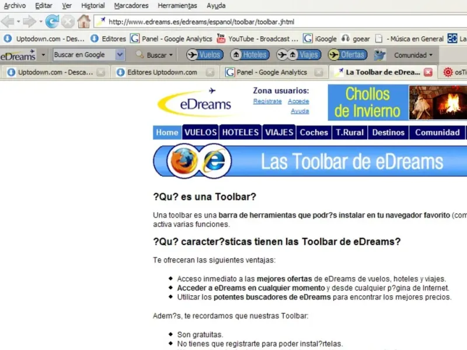Open the Chollos de Invierno banner
467x350 pixels.
tap(368, 103)
